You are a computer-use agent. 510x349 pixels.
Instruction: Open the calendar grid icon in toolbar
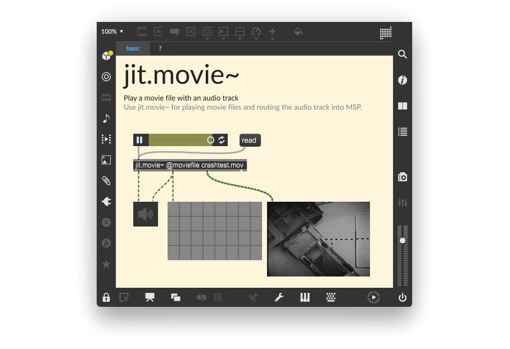click(x=385, y=33)
